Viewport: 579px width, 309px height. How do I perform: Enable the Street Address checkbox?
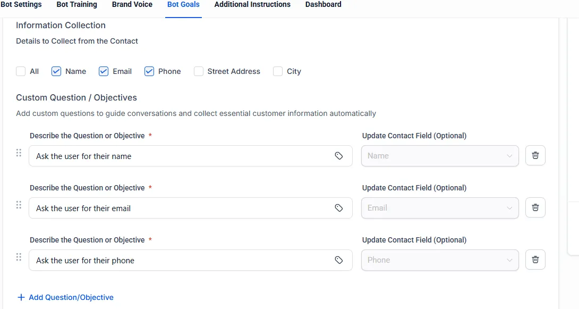199,71
